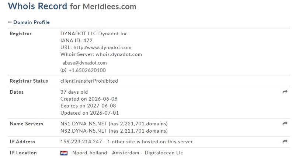Click the share arrow in Dates row

pos(285,92)
